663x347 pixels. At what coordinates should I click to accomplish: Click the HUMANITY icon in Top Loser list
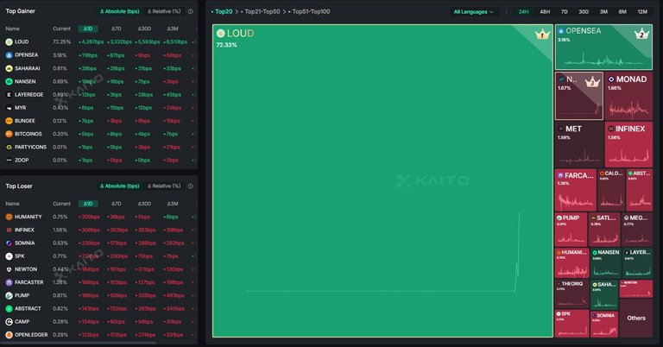[9, 217]
